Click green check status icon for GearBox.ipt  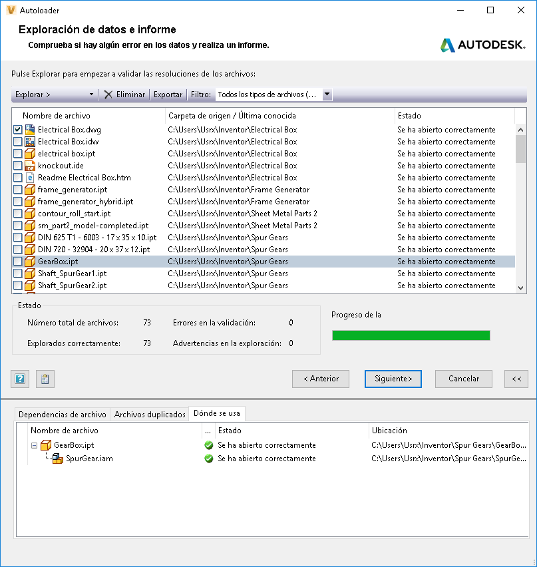click(209, 445)
